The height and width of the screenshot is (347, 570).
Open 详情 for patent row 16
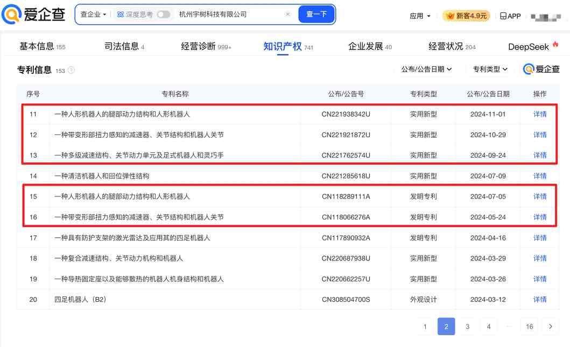tap(540, 217)
